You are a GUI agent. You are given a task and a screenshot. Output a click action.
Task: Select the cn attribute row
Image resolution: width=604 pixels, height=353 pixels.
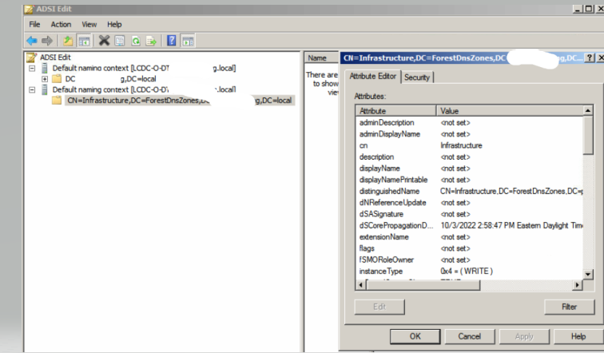pyautogui.click(x=469, y=145)
